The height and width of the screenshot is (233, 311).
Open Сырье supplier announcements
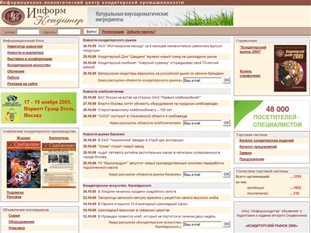pos(14,216)
